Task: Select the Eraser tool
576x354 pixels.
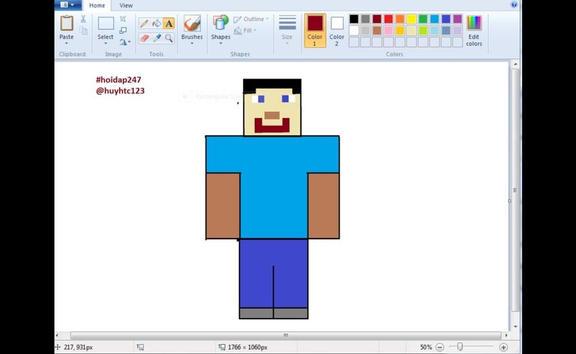Action: (144, 38)
